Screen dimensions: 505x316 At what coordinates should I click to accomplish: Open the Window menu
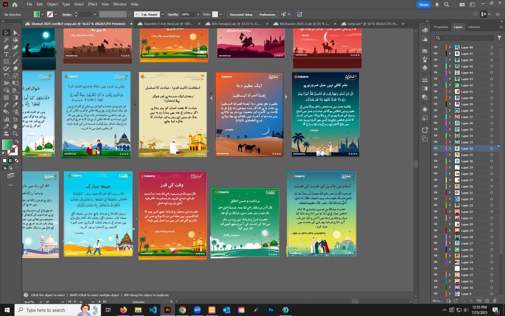click(120, 4)
